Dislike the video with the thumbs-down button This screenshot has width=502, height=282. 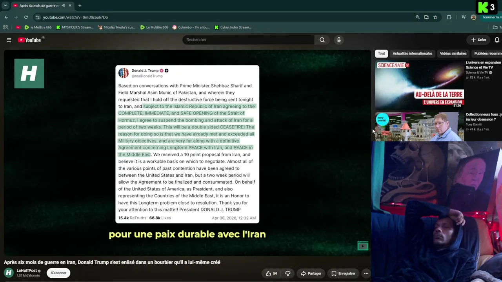(x=287, y=273)
